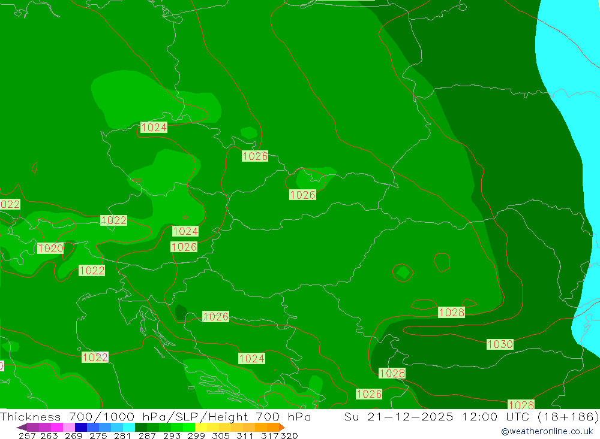Click the 'Su 21-12-2025' date text

(398, 416)
